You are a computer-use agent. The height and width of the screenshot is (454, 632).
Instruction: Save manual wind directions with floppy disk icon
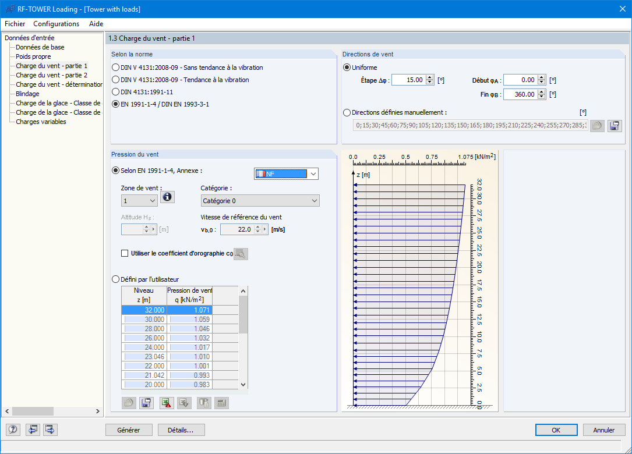[615, 126]
